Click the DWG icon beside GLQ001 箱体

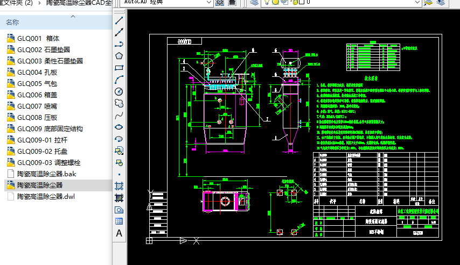click(11, 38)
